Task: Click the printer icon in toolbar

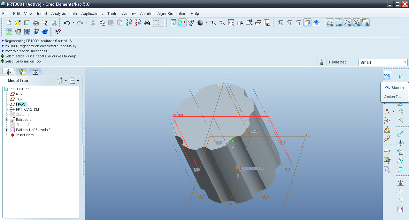Action: [x=36, y=23]
